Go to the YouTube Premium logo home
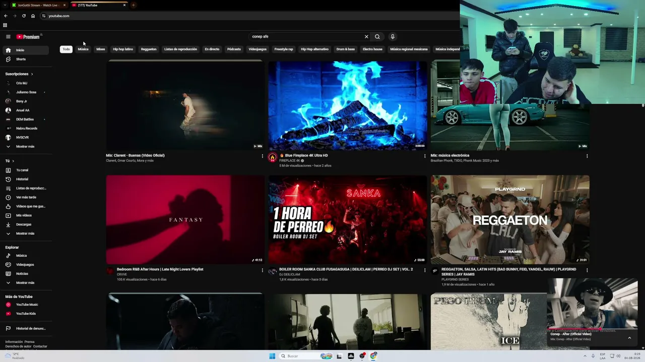 pos(28,37)
